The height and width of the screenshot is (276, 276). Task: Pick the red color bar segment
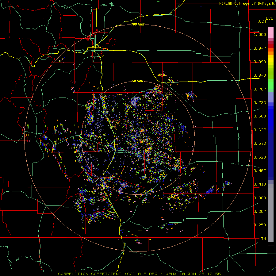(x=271, y=46)
